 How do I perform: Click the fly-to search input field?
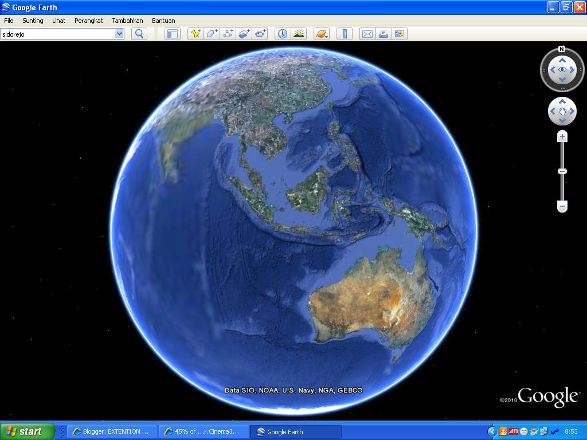57,34
